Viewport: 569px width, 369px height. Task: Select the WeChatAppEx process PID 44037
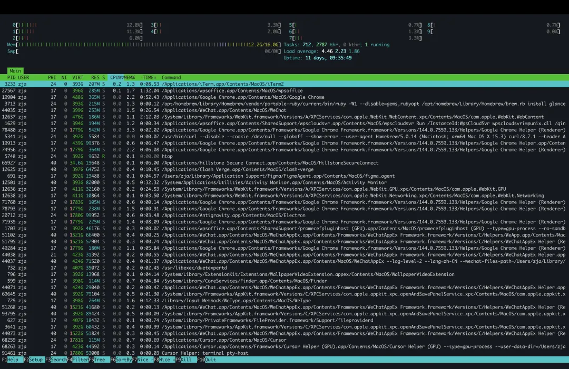pyautogui.click(x=284, y=261)
